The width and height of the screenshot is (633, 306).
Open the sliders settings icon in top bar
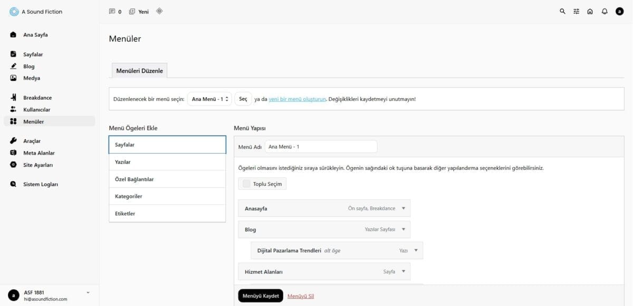point(577,12)
